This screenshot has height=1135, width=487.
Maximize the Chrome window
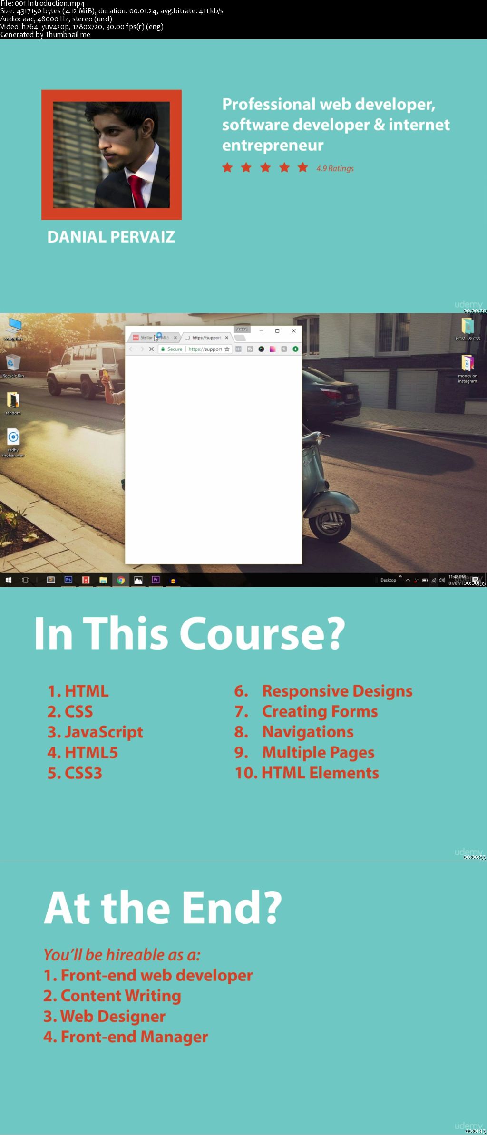277,331
